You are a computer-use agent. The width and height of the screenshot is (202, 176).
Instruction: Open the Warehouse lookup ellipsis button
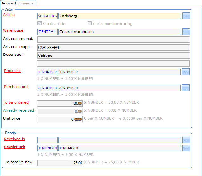(186, 32)
